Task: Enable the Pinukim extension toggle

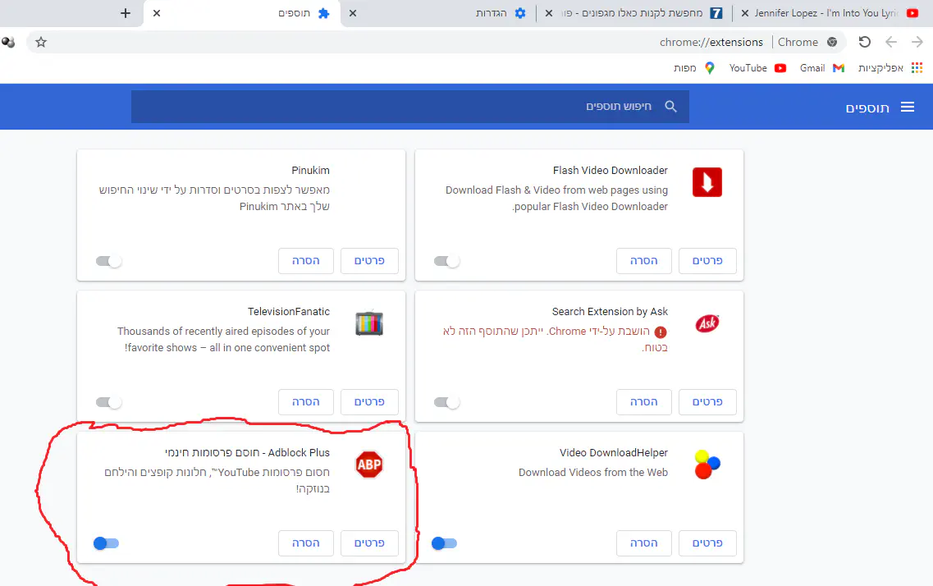Action: point(108,261)
